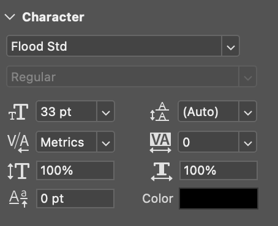278x226 pixels.
Task: Open the Flood Std font dropdown
Action: [230, 46]
